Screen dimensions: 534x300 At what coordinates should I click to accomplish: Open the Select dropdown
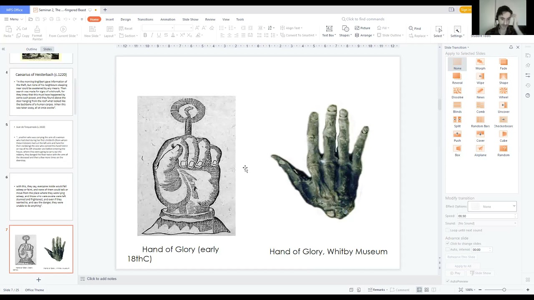coord(438,36)
